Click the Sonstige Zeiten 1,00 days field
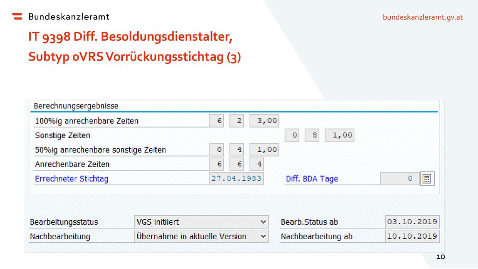478x269 pixels. point(340,135)
